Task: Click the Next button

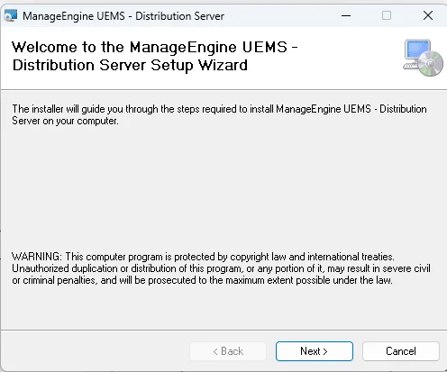Action: (315, 351)
